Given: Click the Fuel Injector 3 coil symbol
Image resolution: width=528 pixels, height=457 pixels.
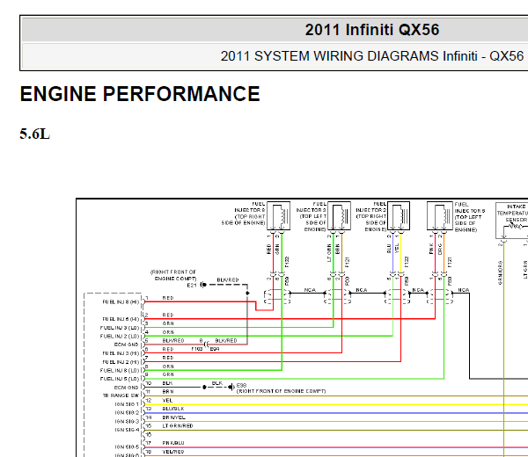Looking at the screenshot, I should (x=339, y=216).
